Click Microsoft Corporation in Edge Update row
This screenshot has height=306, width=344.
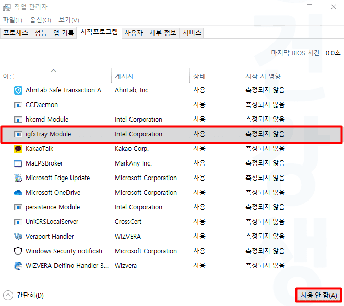click(x=146, y=178)
